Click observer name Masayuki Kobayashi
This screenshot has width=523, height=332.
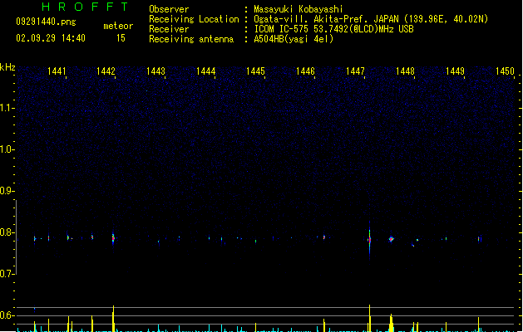(x=299, y=9)
